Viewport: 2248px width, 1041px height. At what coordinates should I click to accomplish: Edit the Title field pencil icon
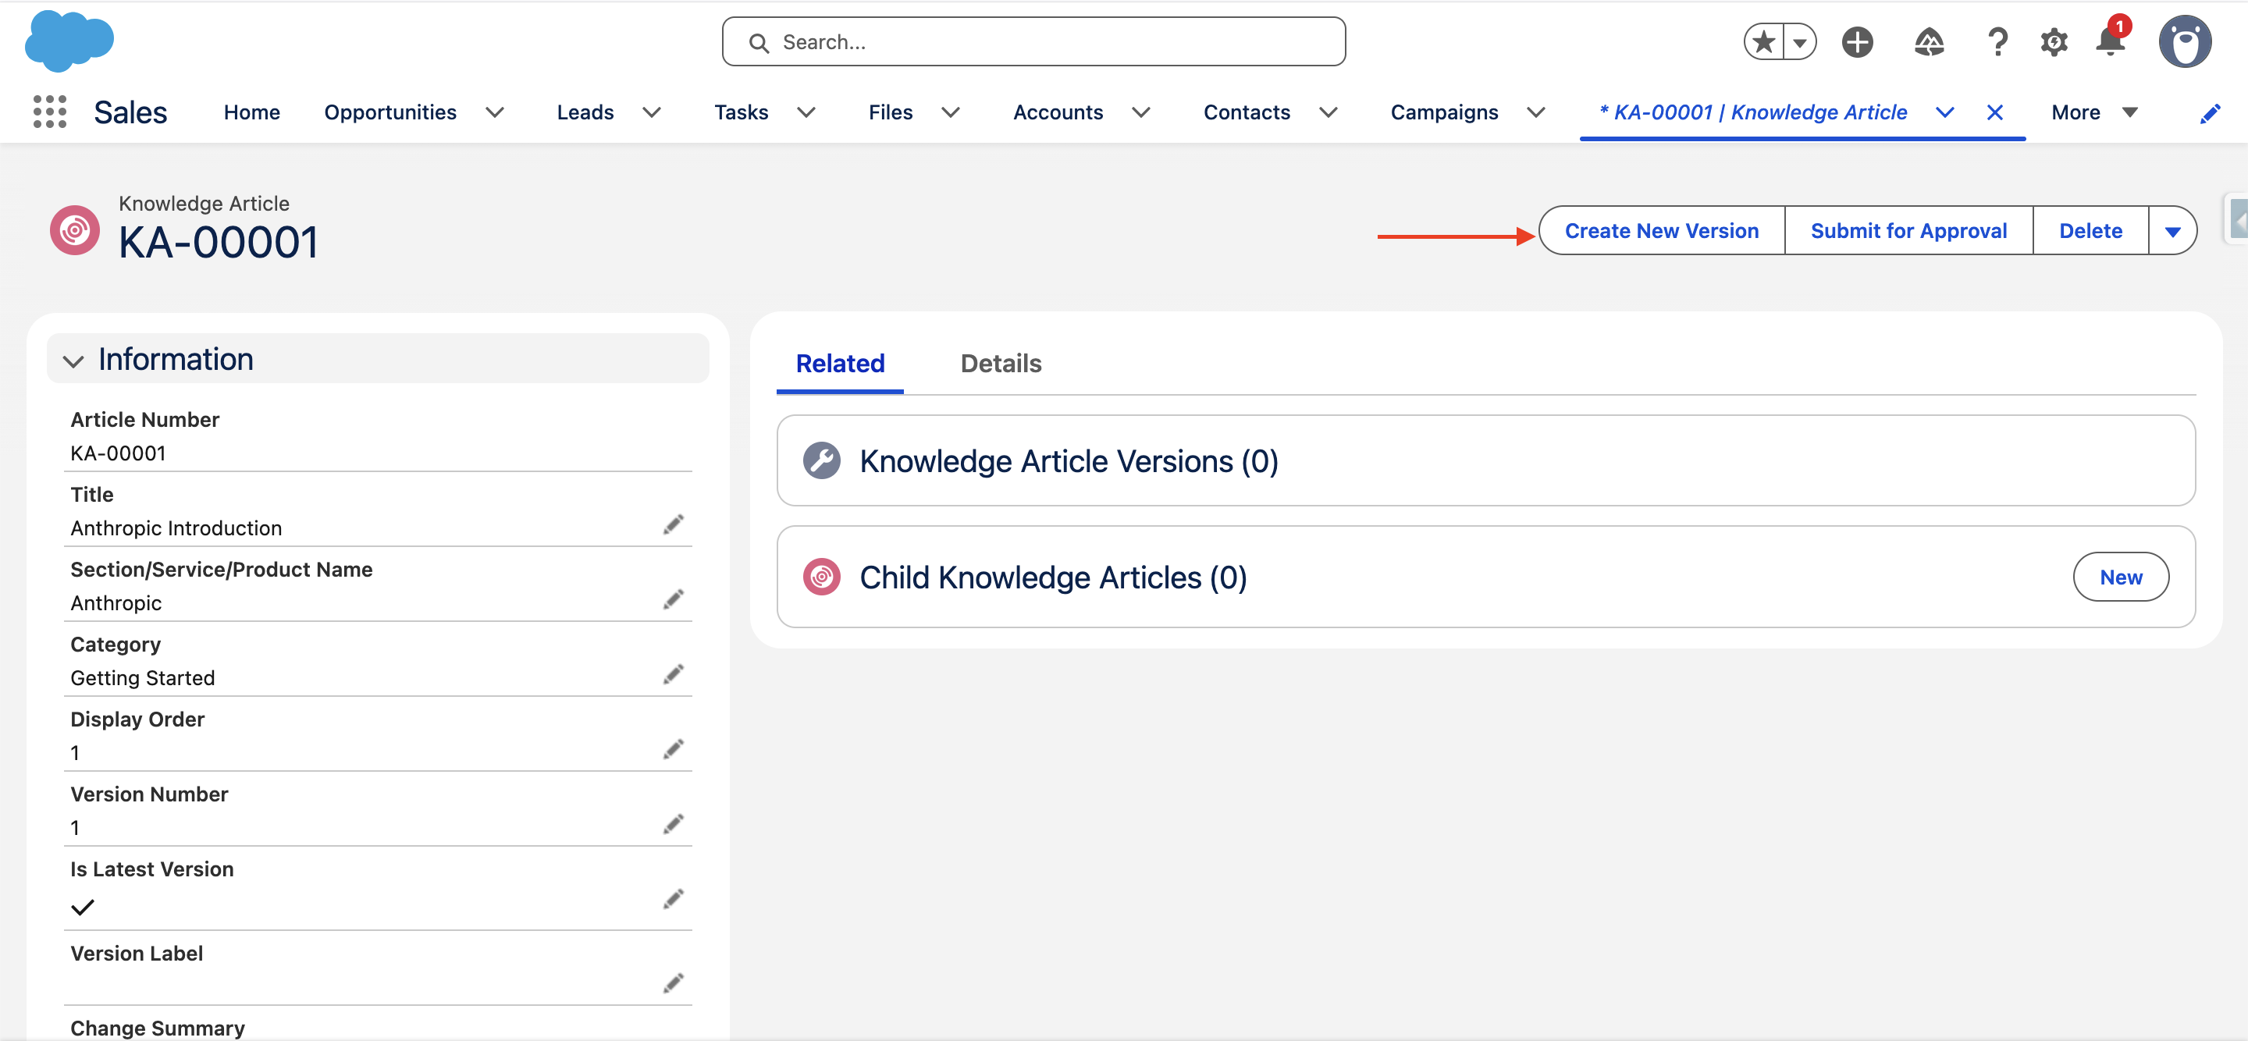tap(673, 524)
